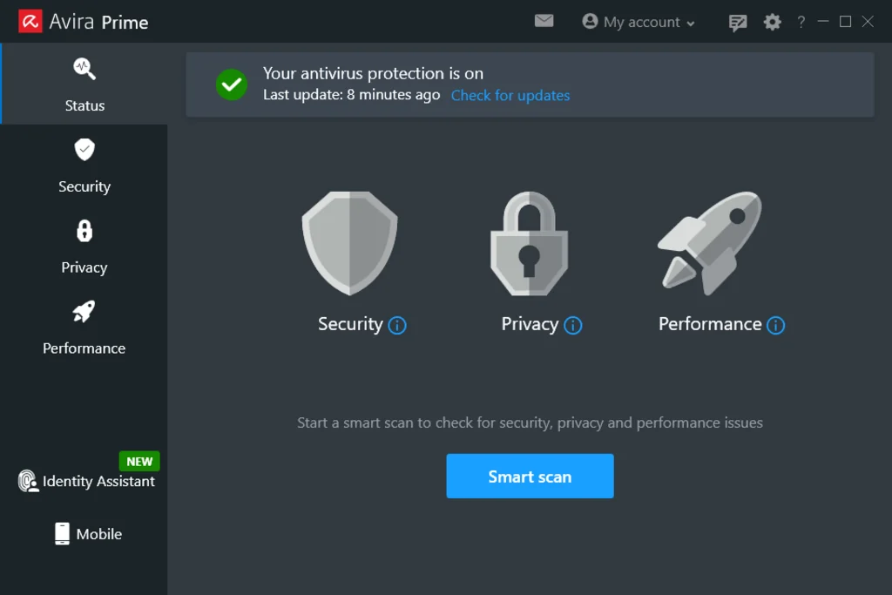Open Avira settings gear

(x=772, y=22)
